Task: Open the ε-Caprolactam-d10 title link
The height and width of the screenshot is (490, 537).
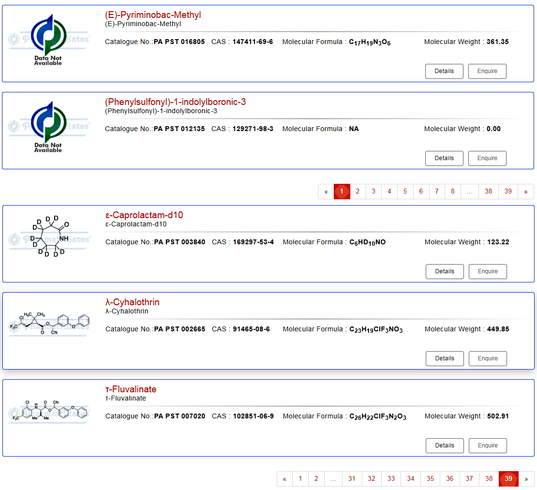Action: 144,215
